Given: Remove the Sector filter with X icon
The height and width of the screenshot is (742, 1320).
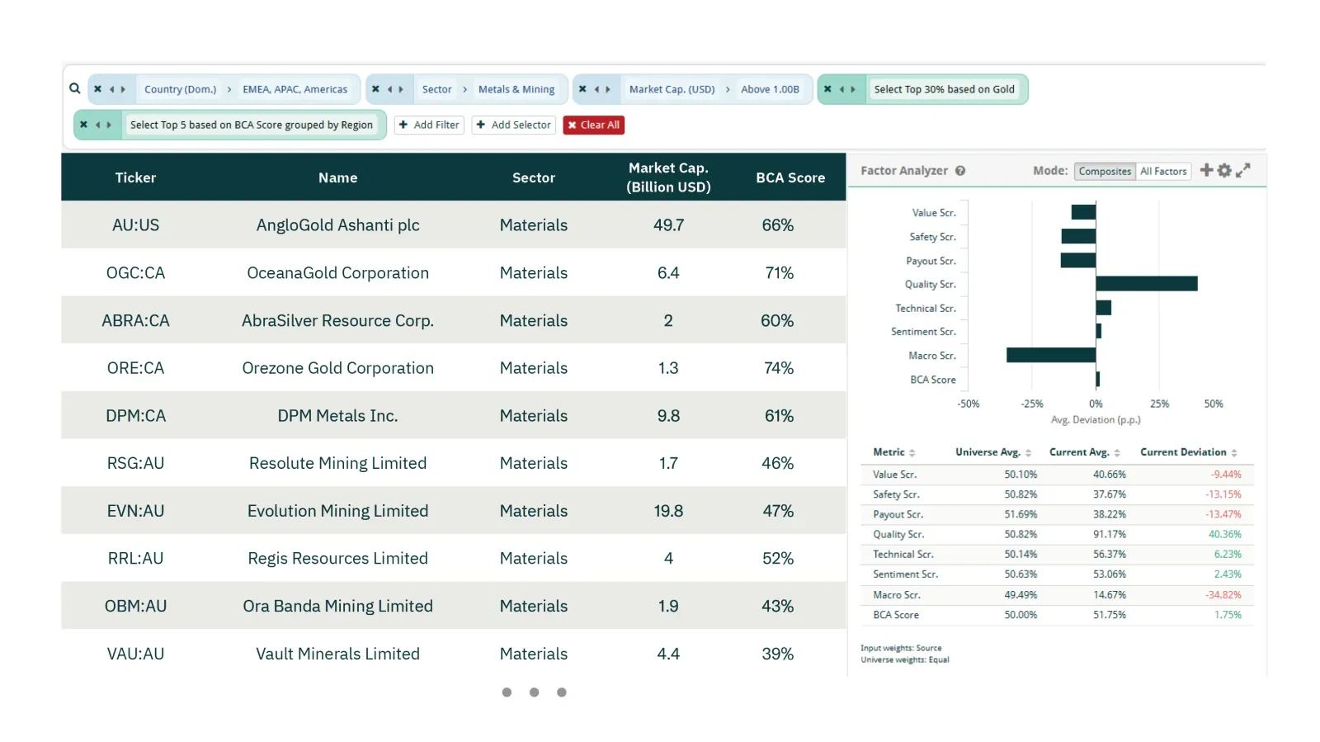Looking at the screenshot, I should coord(375,89).
